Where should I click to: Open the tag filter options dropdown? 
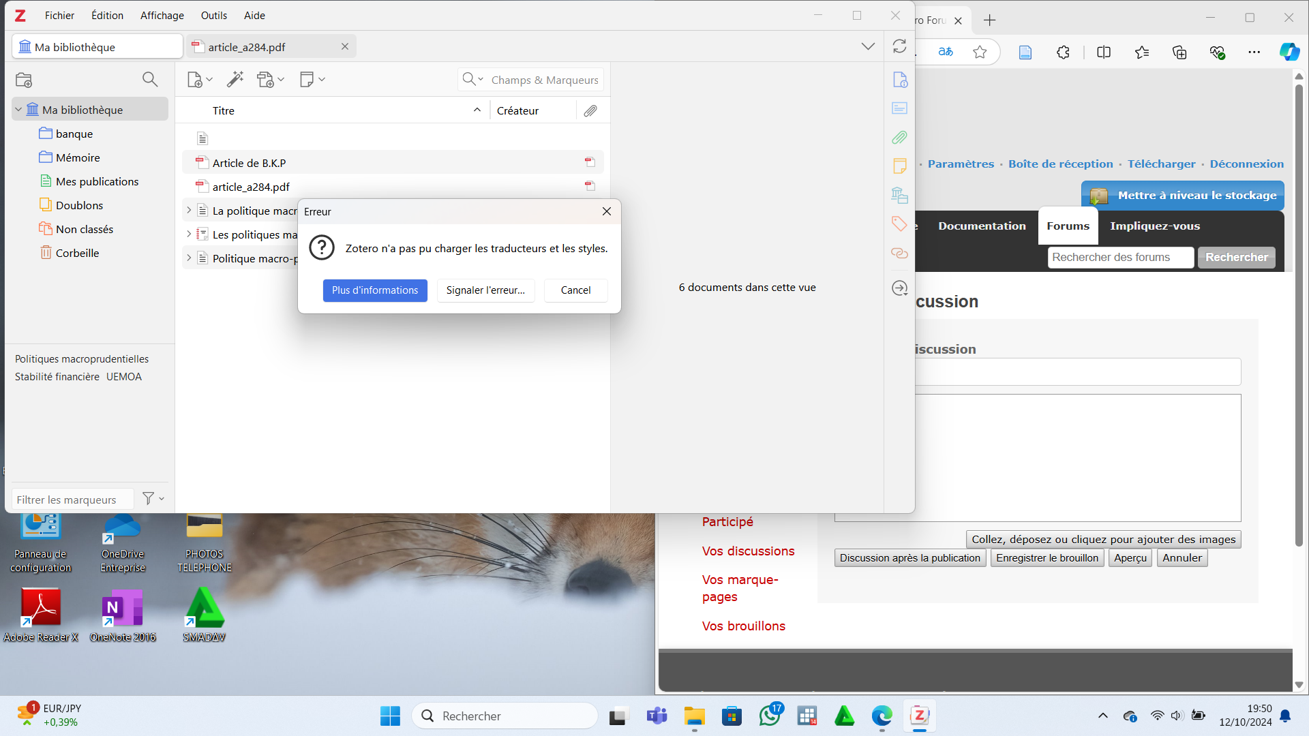[153, 499]
